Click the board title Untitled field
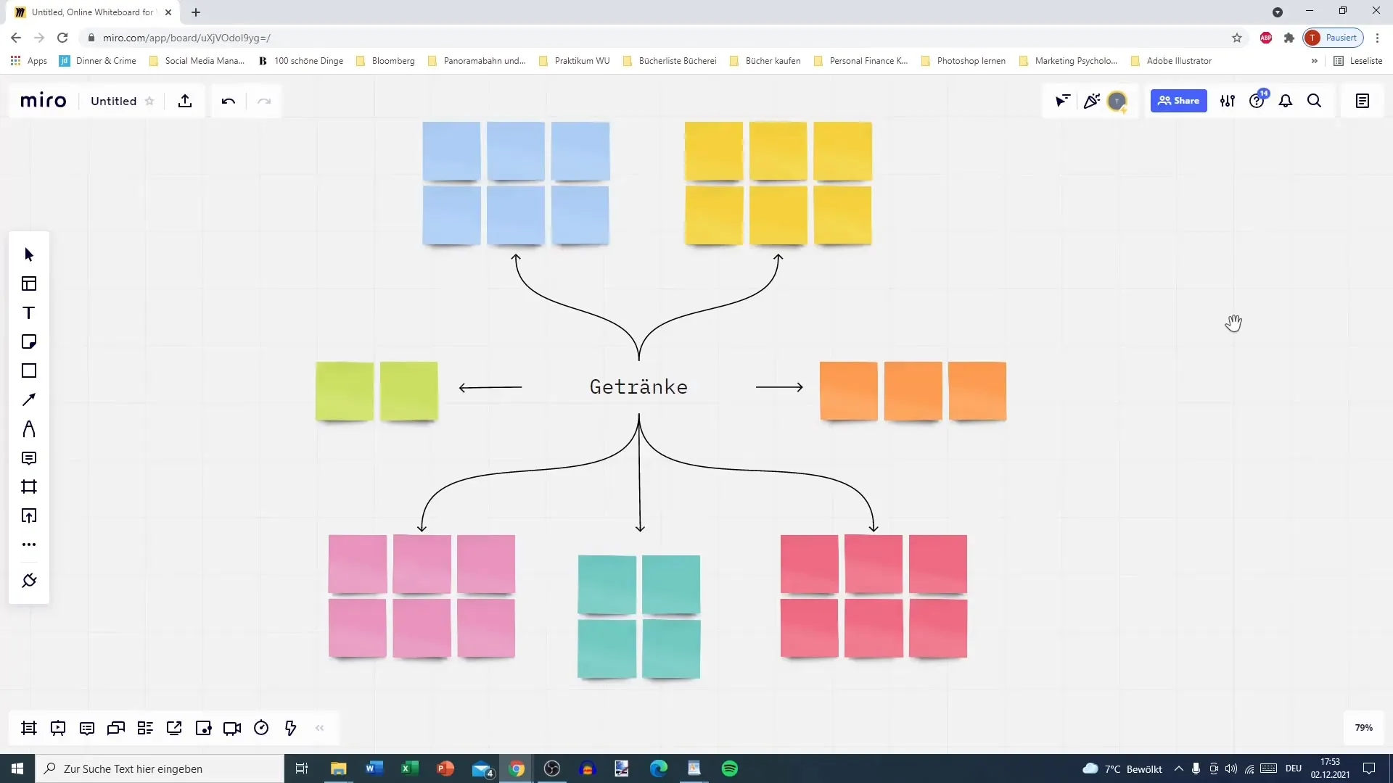The image size is (1393, 783). click(113, 100)
